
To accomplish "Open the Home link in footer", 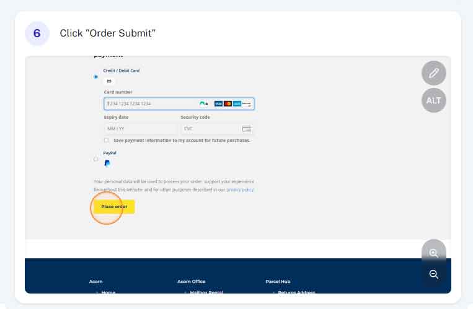I will click(x=108, y=292).
